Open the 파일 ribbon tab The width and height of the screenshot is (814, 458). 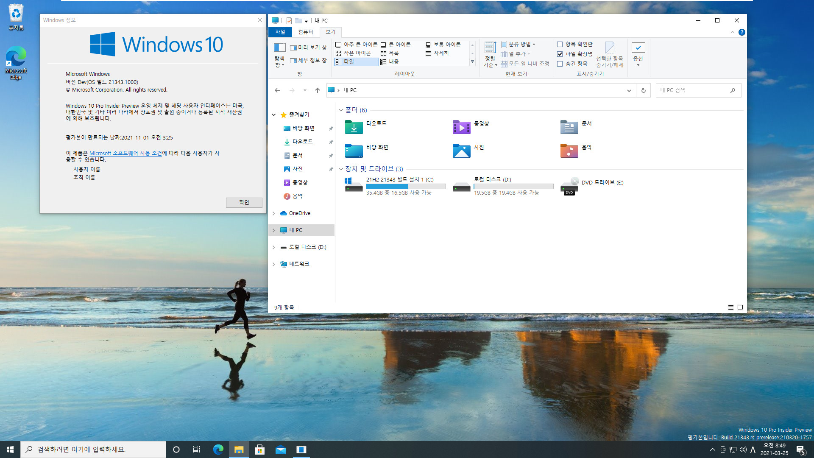pos(280,32)
